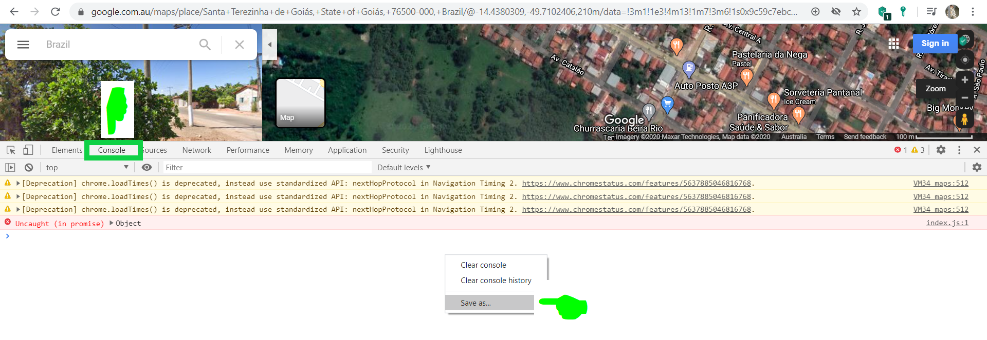The height and width of the screenshot is (340, 987).
Task: Open the Default levels dropdown
Action: (x=404, y=167)
